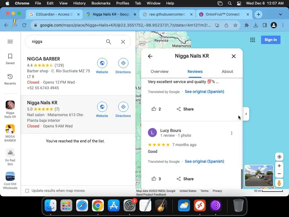Image resolution: width=289 pixels, height=217 pixels.
Task: Open the Street View thumbnail
Action: [x=259, y=176]
